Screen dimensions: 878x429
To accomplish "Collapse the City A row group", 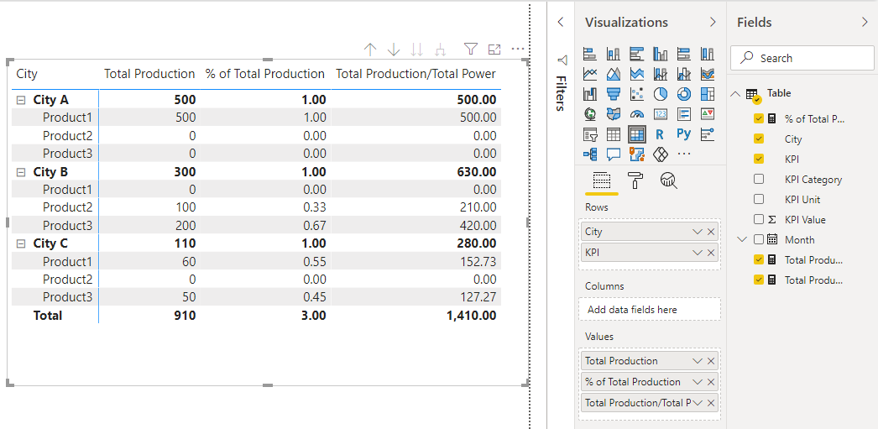I will [21, 100].
